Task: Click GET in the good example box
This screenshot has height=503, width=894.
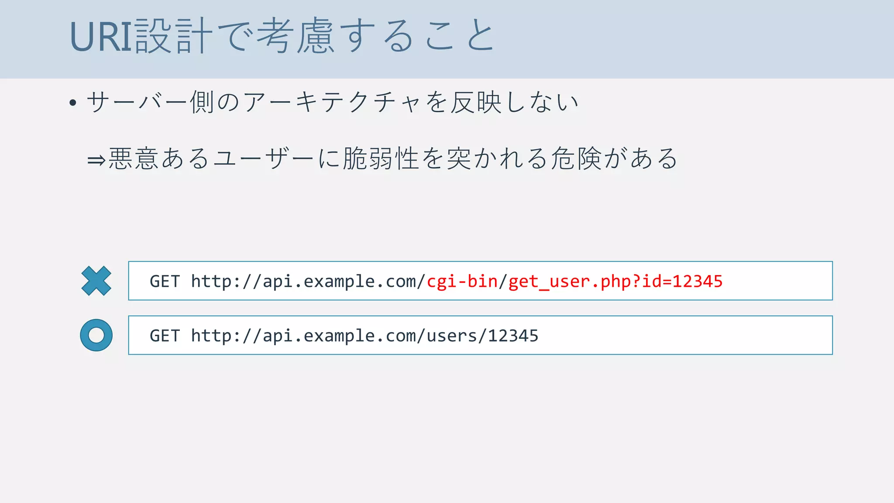Action: click(x=165, y=336)
